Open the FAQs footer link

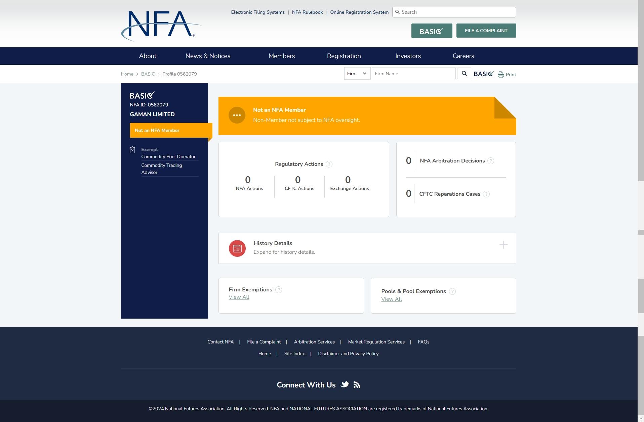click(x=424, y=342)
